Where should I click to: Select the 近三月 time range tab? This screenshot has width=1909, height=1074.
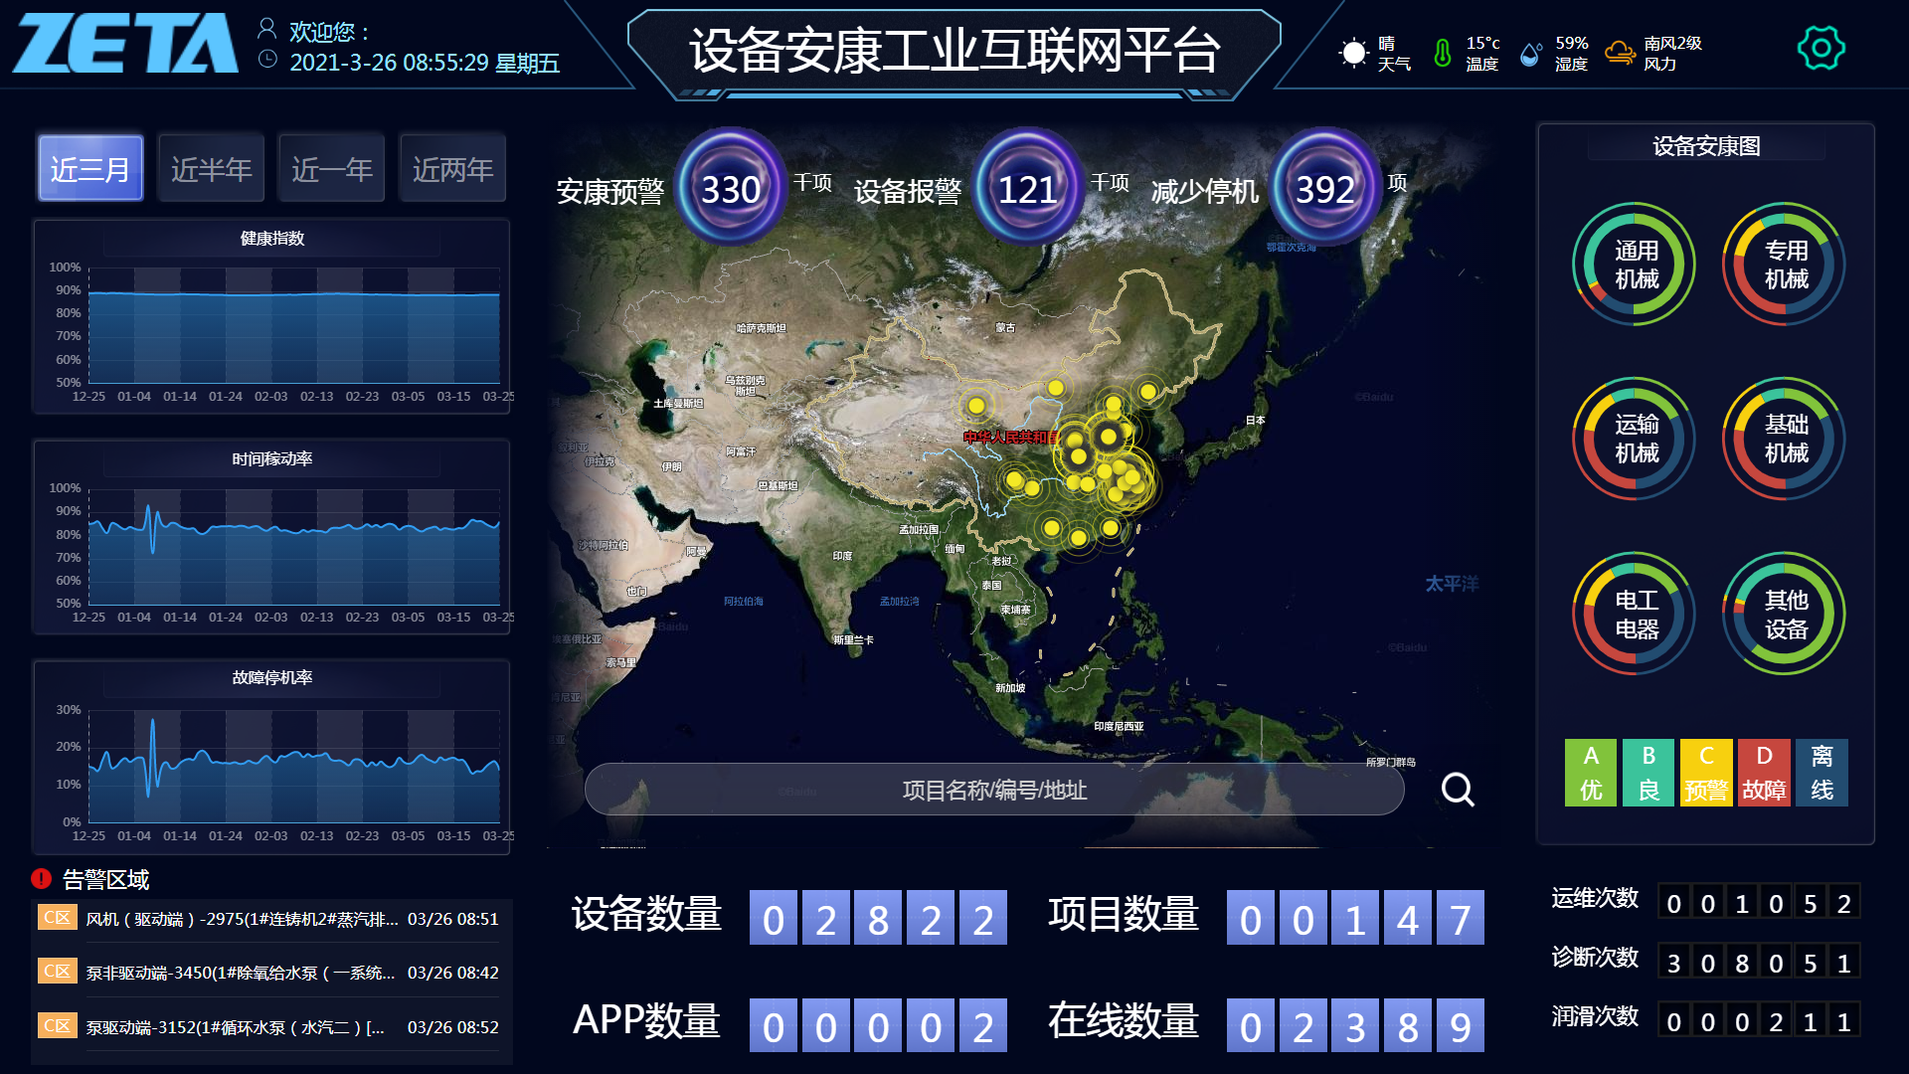click(x=90, y=169)
